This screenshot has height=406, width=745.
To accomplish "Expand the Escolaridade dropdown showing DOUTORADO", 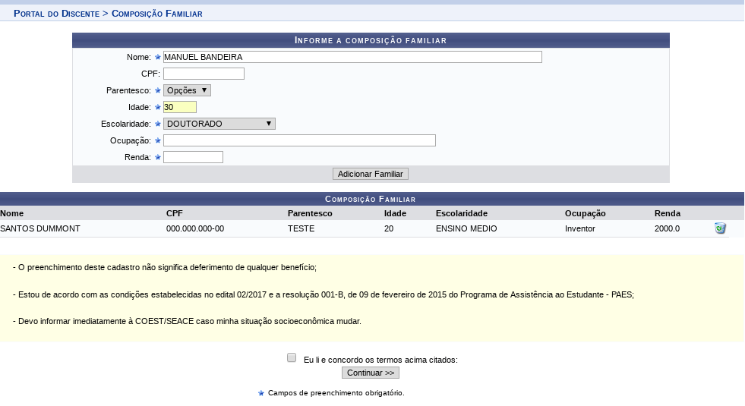I will [219, 124].
